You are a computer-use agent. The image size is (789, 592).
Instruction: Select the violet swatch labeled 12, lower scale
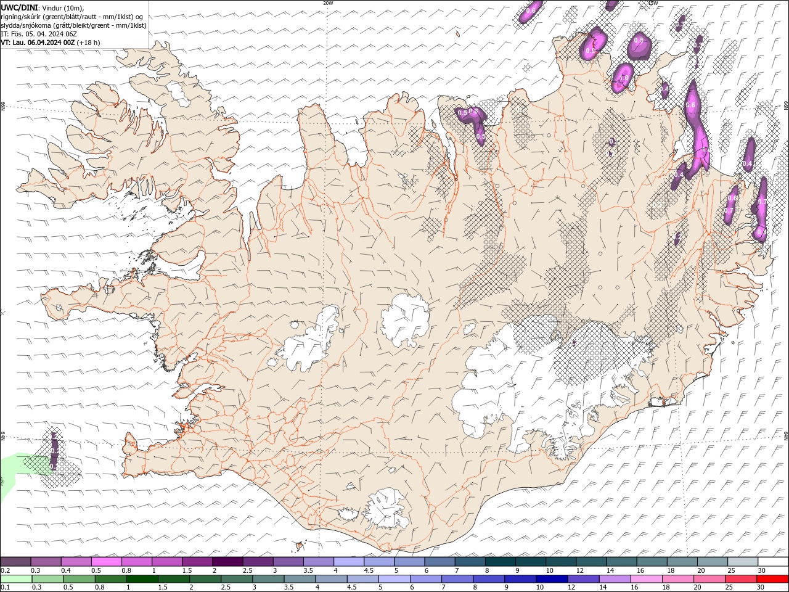584,579
